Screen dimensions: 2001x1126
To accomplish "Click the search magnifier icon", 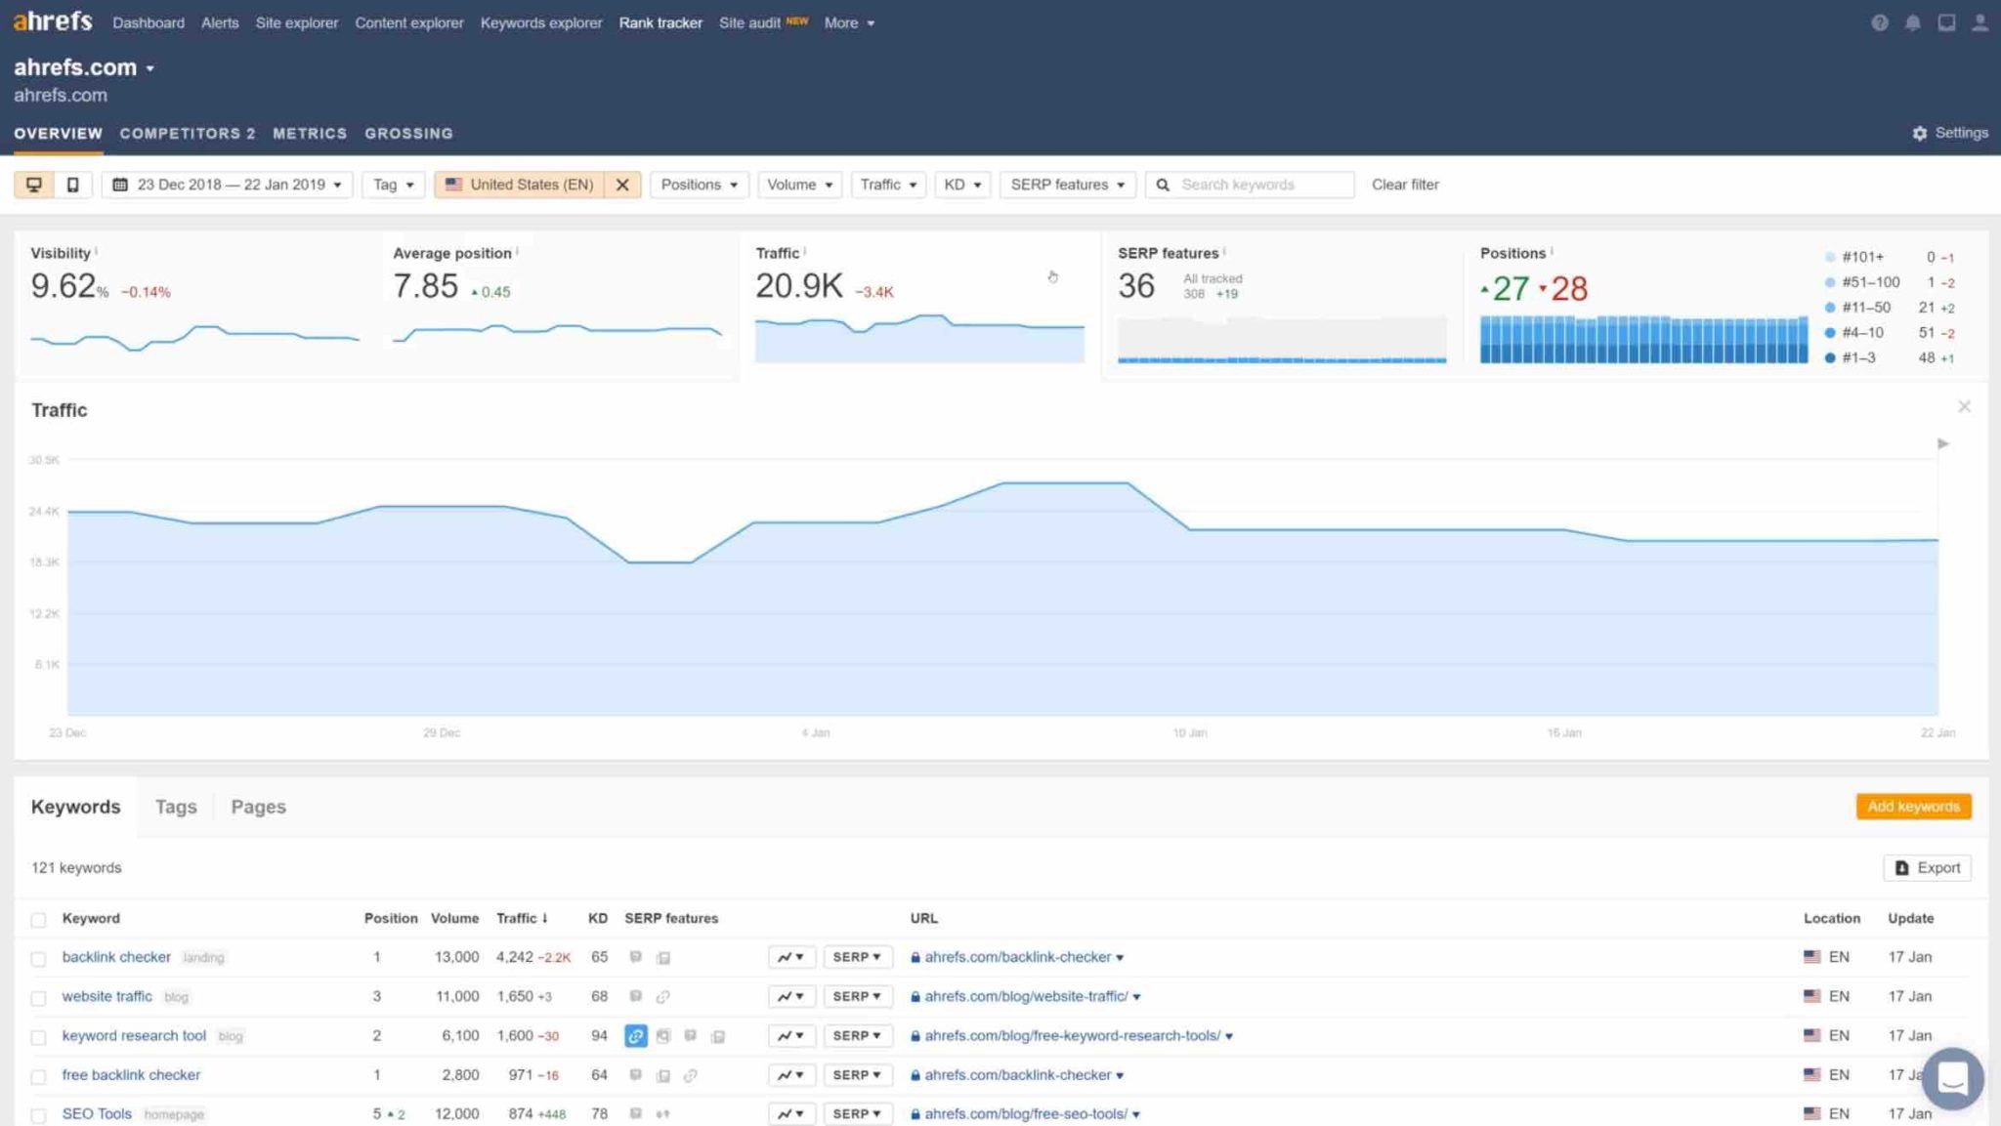I will (x=1163, y=185).
